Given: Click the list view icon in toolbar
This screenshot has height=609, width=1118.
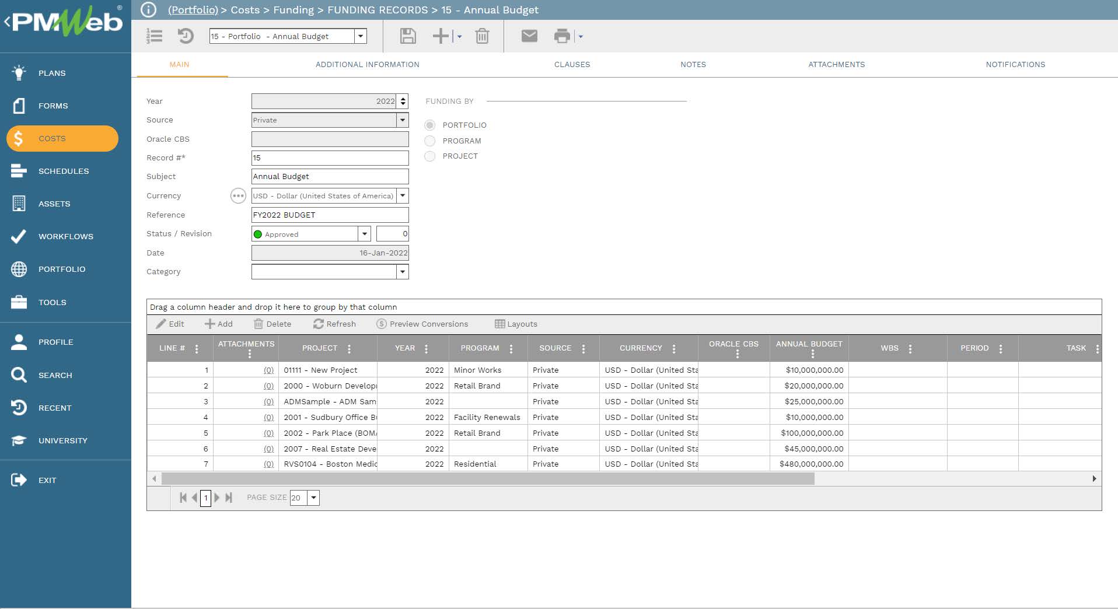Looking at the screenshot, I should (x=154, y=36).
